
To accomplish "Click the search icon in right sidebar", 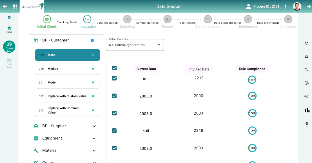I will [307, 70].
